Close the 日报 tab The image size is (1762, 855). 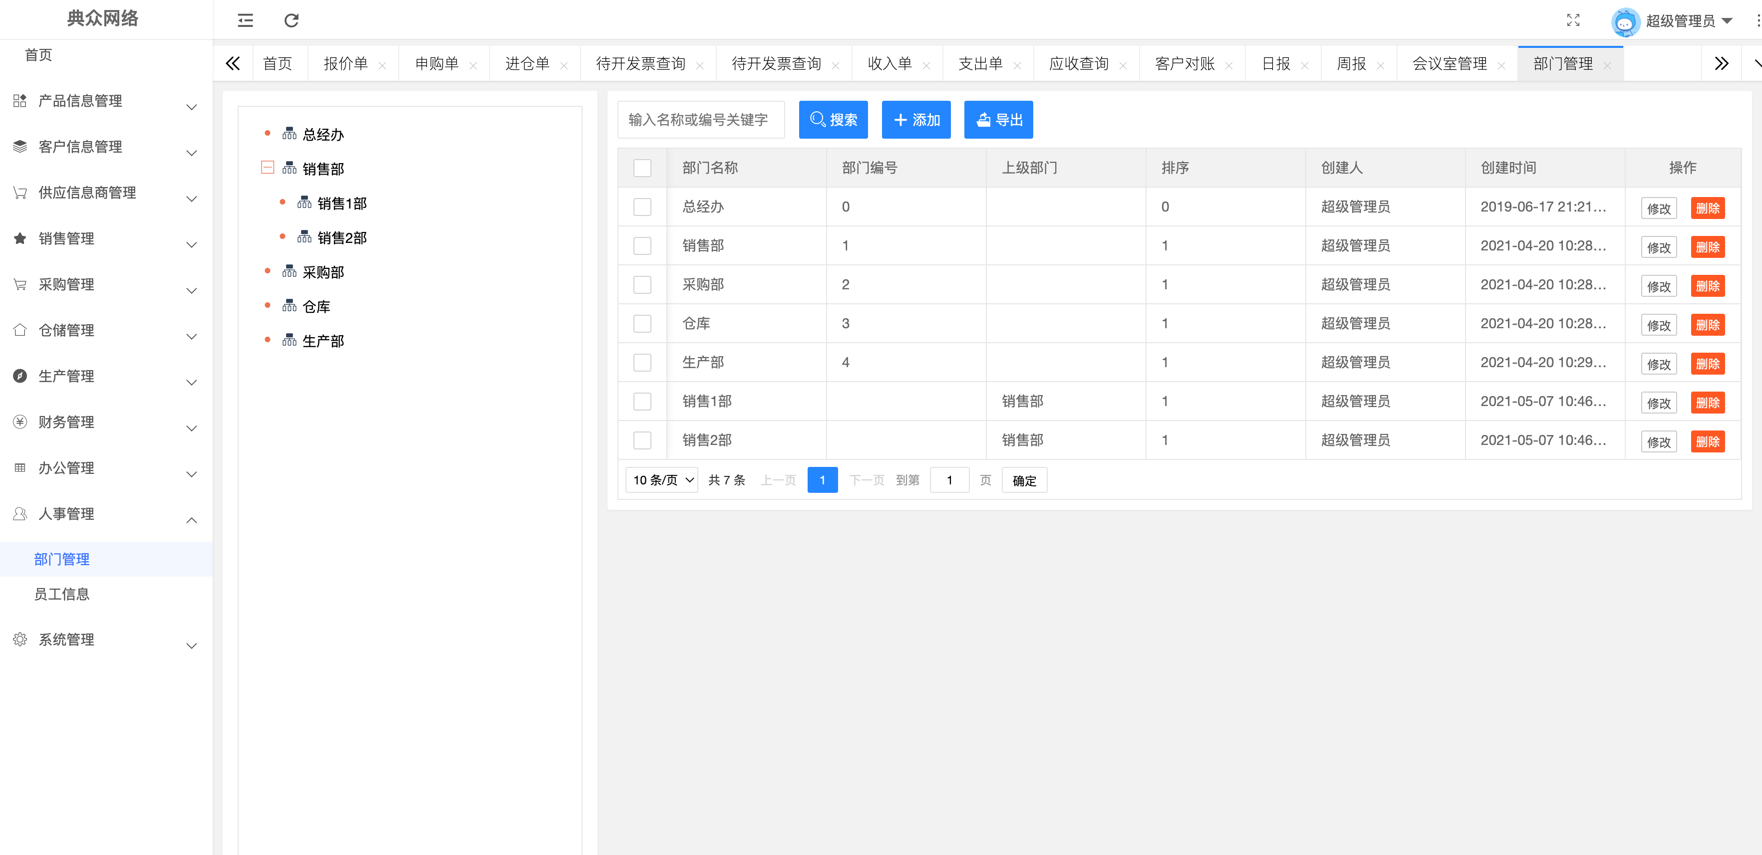[1305, 66]
